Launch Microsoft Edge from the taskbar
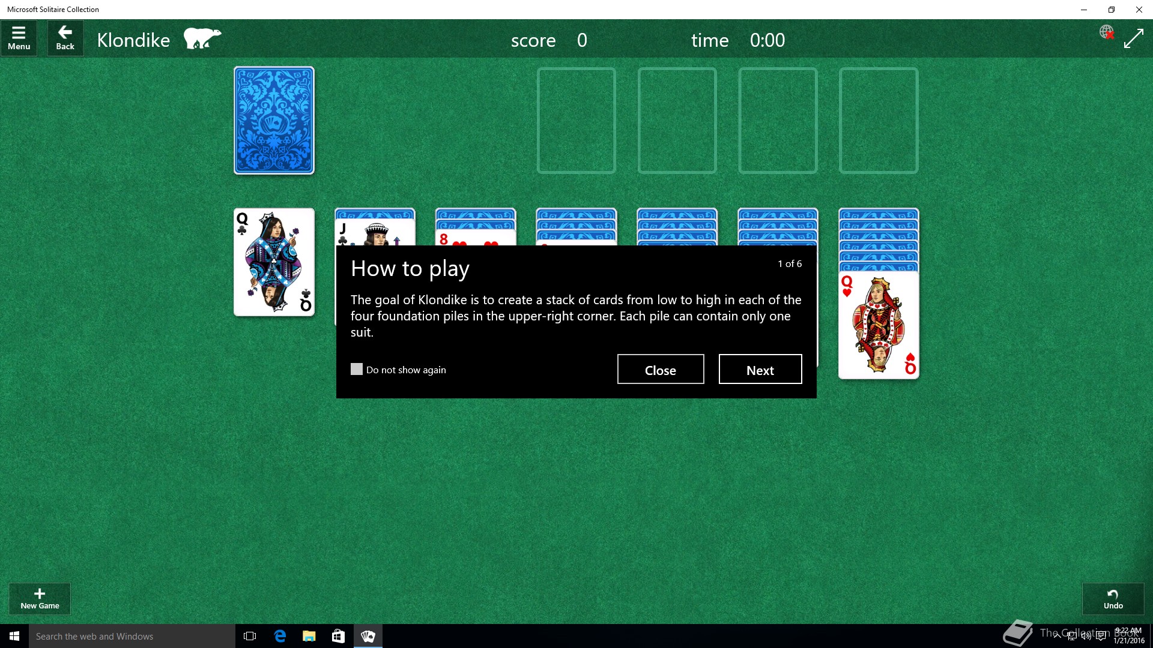Screen dimensions: 1153x648 280,636
